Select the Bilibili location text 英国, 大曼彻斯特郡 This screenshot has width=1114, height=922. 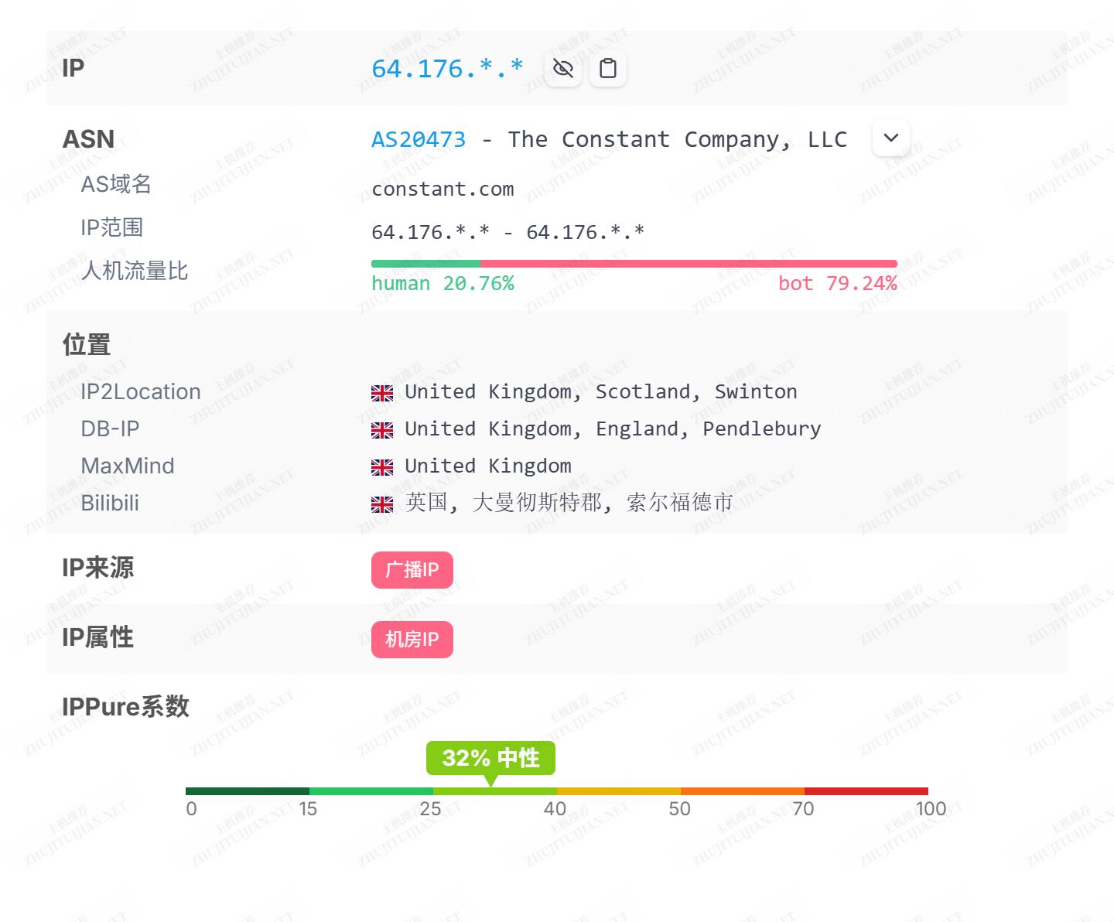[569, 503]
